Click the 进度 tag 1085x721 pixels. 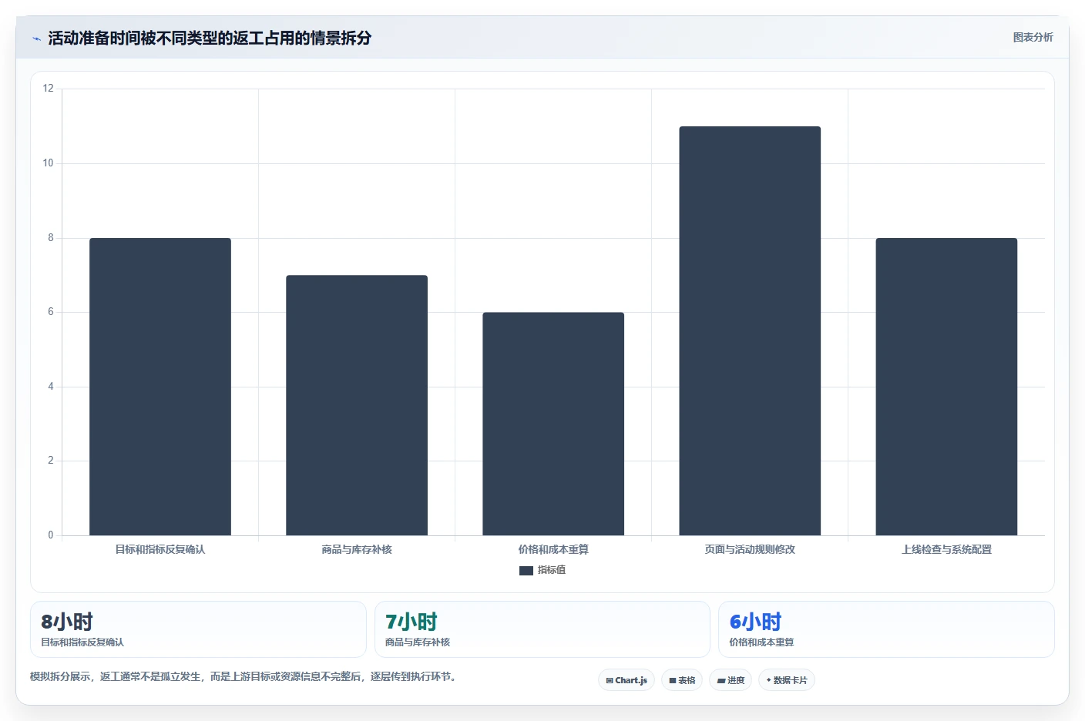731,680
